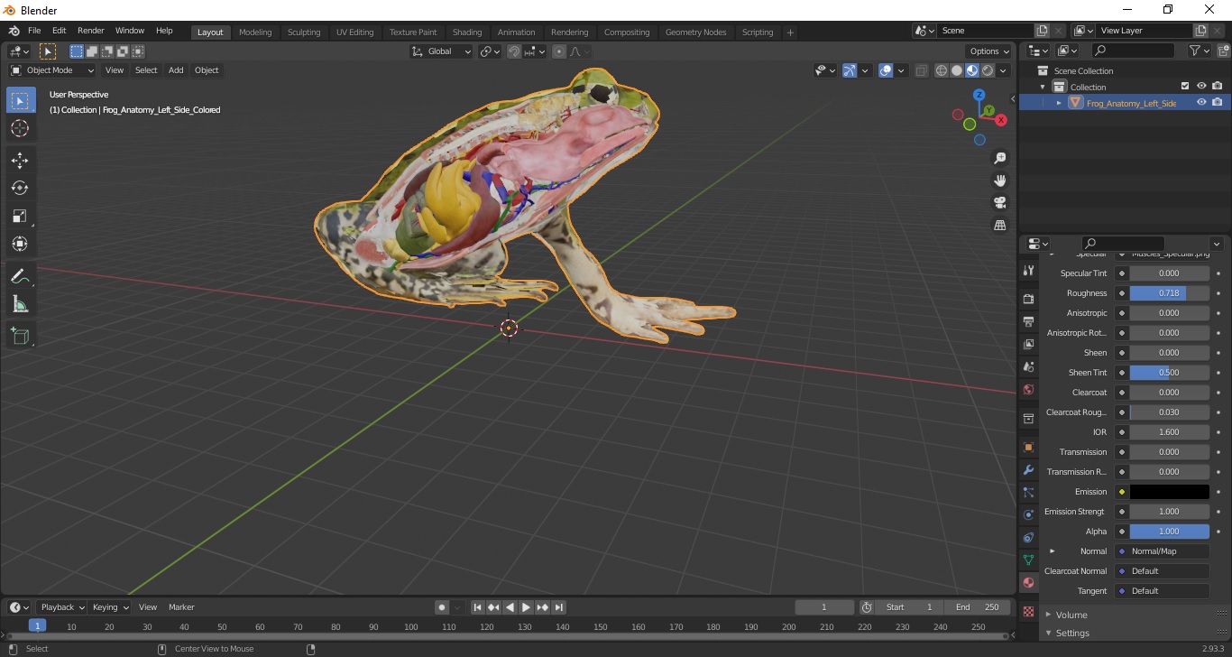Open the Texture properties tab
The height and width of the screenshot is (657, 1232).
coord(1028,611)
